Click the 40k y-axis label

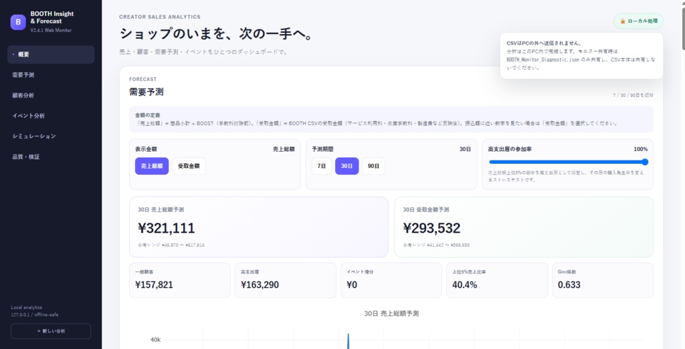(155, 340)
